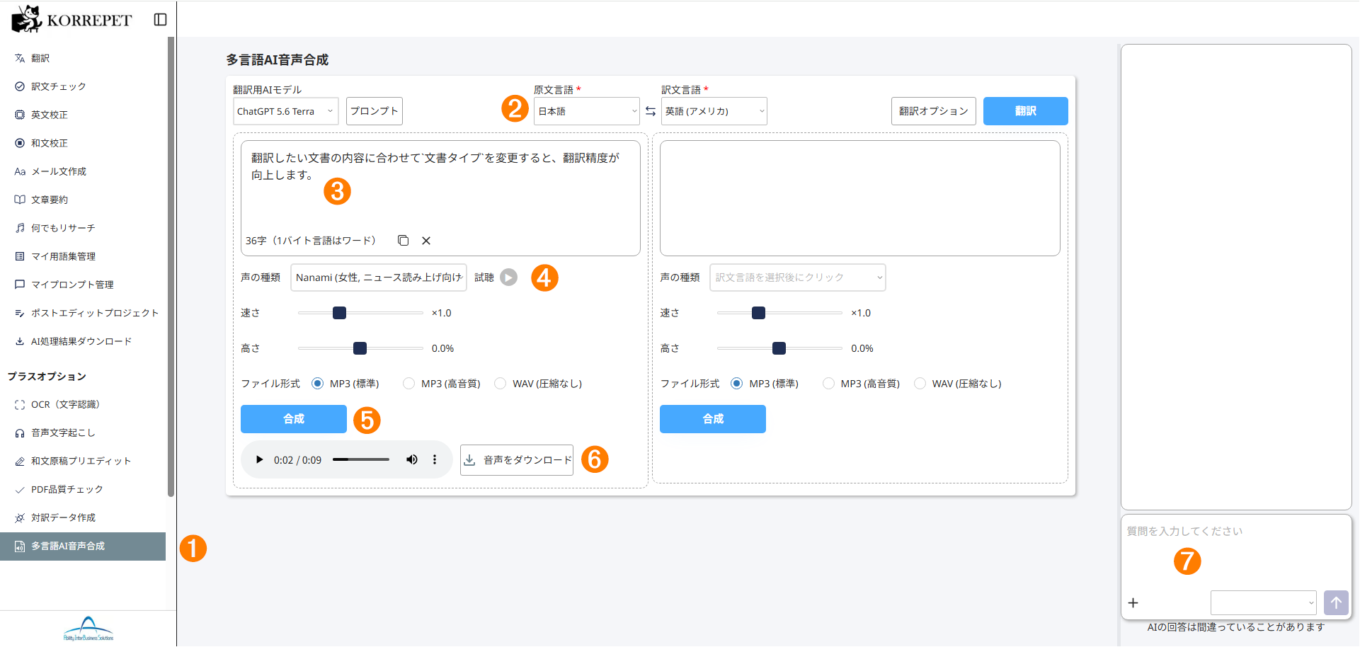Copy the source text using the copy icon
The image size is (1360, 647).
point(403,241)
